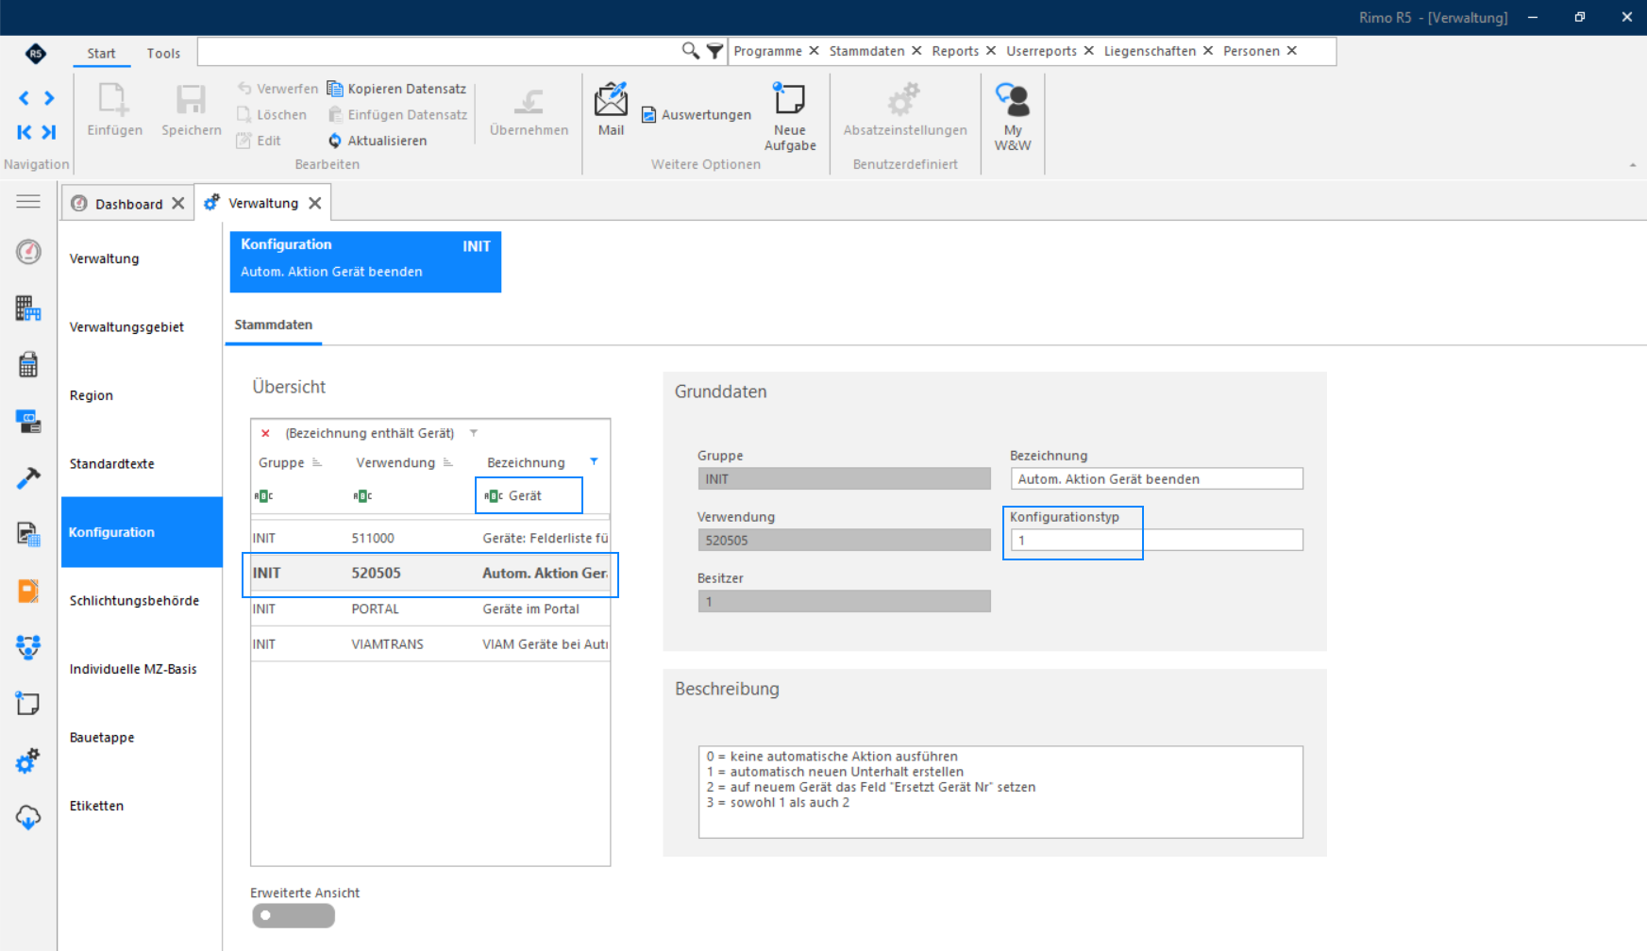Open Auswertungen reports option
This screenshot has width=1647, height=951.
pos(697,115)
